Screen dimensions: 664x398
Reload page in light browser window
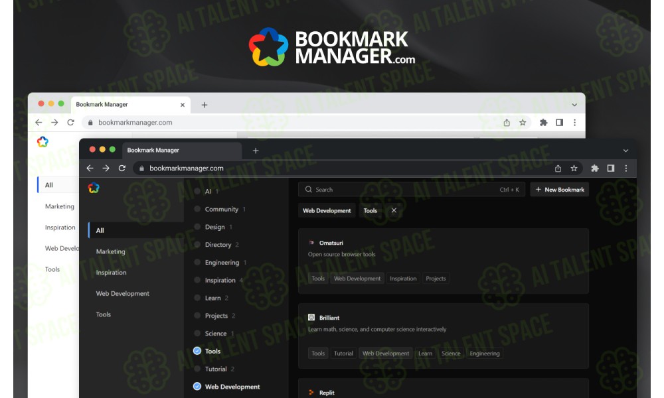click(71, 122)
